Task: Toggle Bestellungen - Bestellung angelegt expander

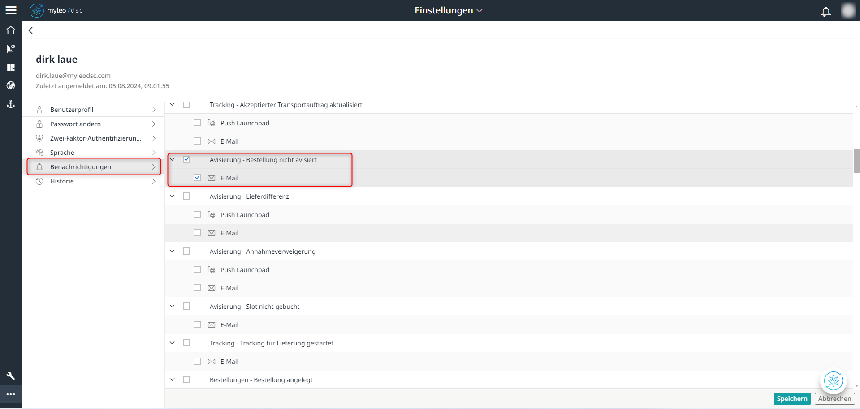Action: 172,379
